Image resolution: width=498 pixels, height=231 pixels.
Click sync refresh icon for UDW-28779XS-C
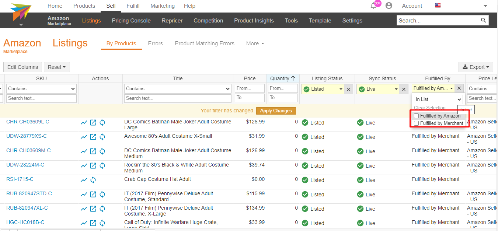coord(102,137)
